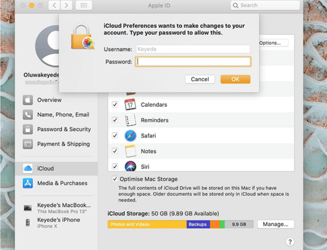Click the Reminders label in app list
The height and width of the screenshot is (250, 327).
155,120
